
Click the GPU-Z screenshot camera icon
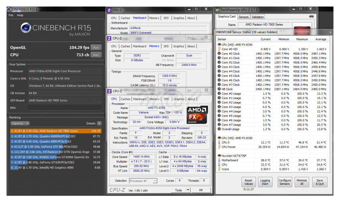[311, 17]
